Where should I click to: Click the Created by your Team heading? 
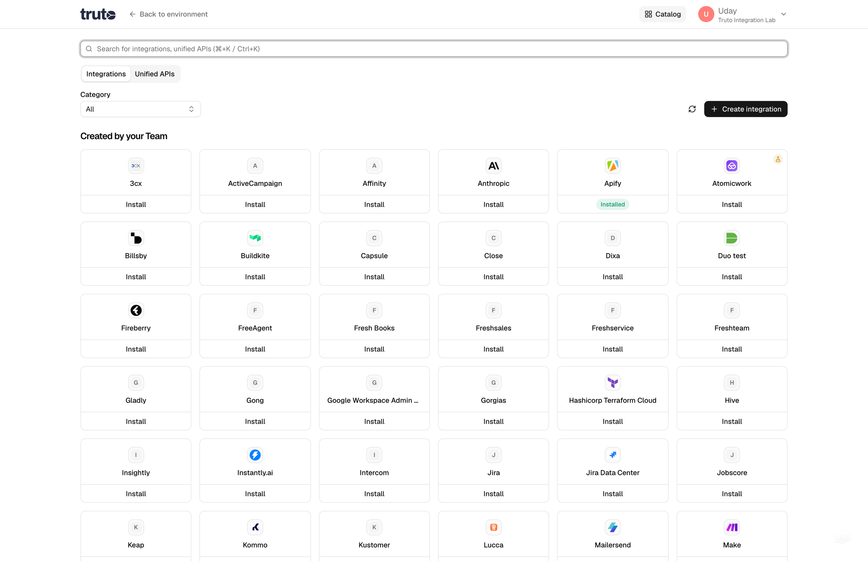[x=124, y=136]
